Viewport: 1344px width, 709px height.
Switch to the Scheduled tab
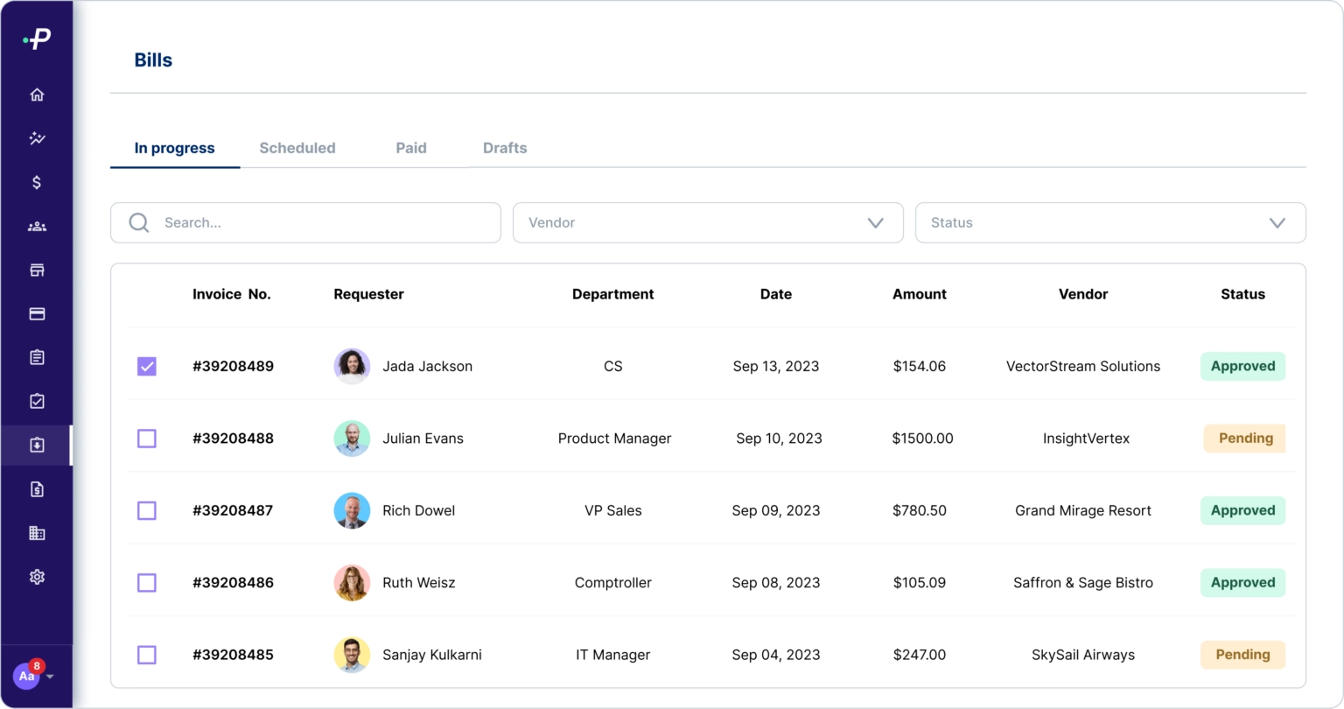297,148
